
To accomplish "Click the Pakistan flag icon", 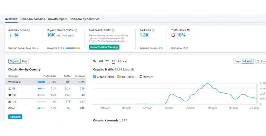I will click(x=10, y=95).
